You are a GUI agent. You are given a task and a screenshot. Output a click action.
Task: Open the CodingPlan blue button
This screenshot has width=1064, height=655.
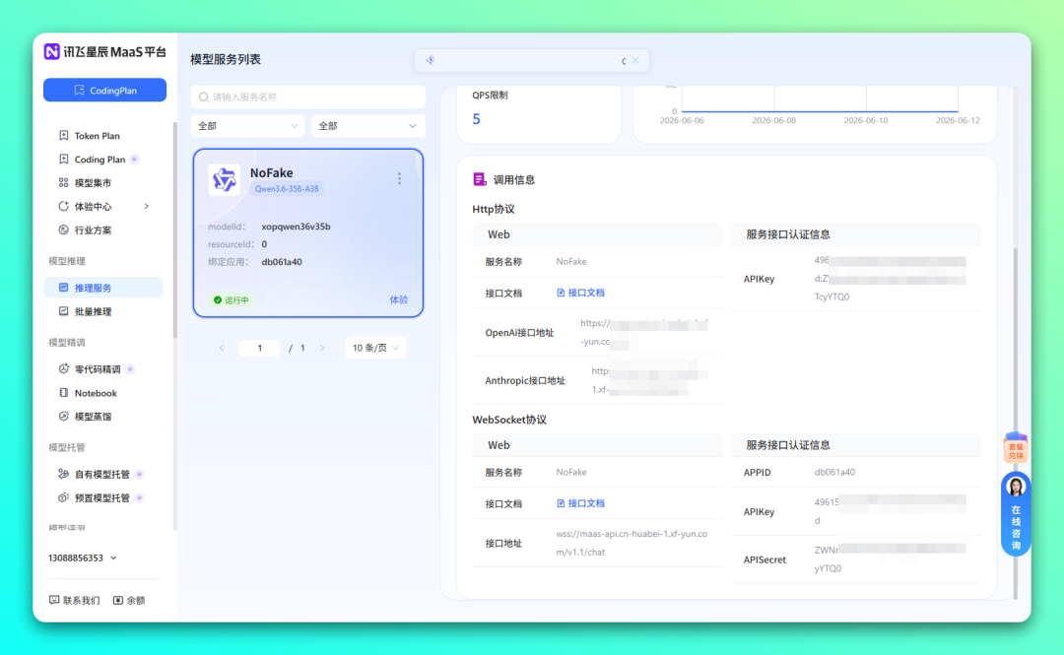(104, 91)
